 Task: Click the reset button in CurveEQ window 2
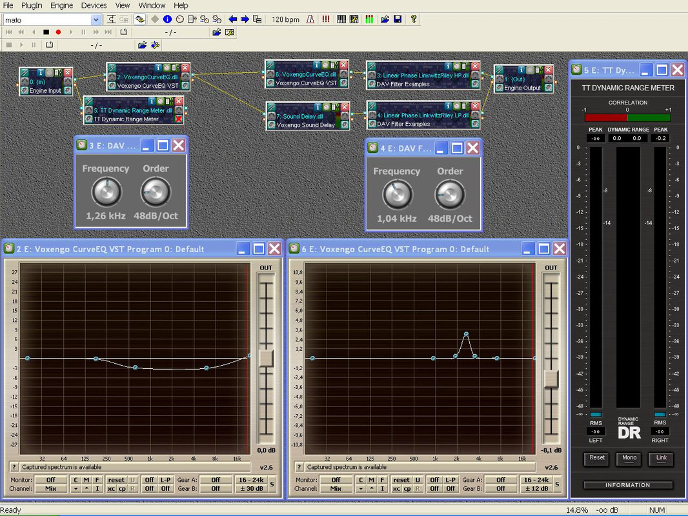(116, 480)
